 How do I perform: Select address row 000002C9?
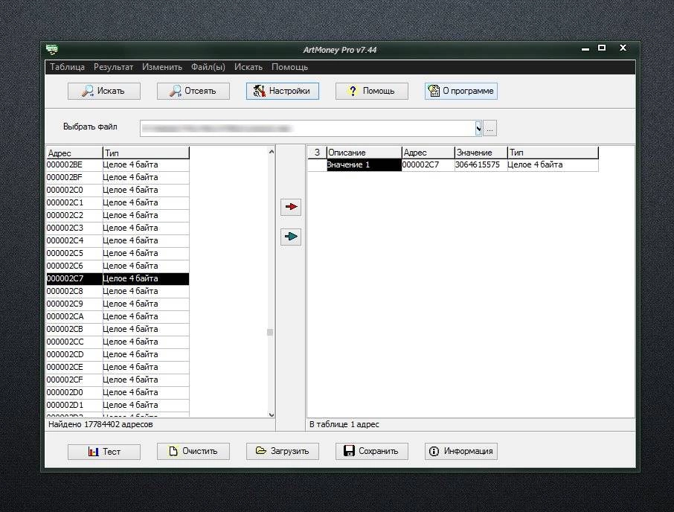pyautogui.click(x=118, y=304)
